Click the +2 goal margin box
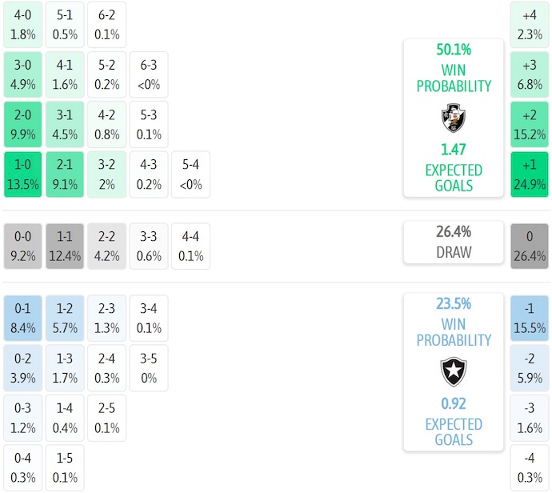This screenshot has height=493, width=552. click(x=530, y=124)
